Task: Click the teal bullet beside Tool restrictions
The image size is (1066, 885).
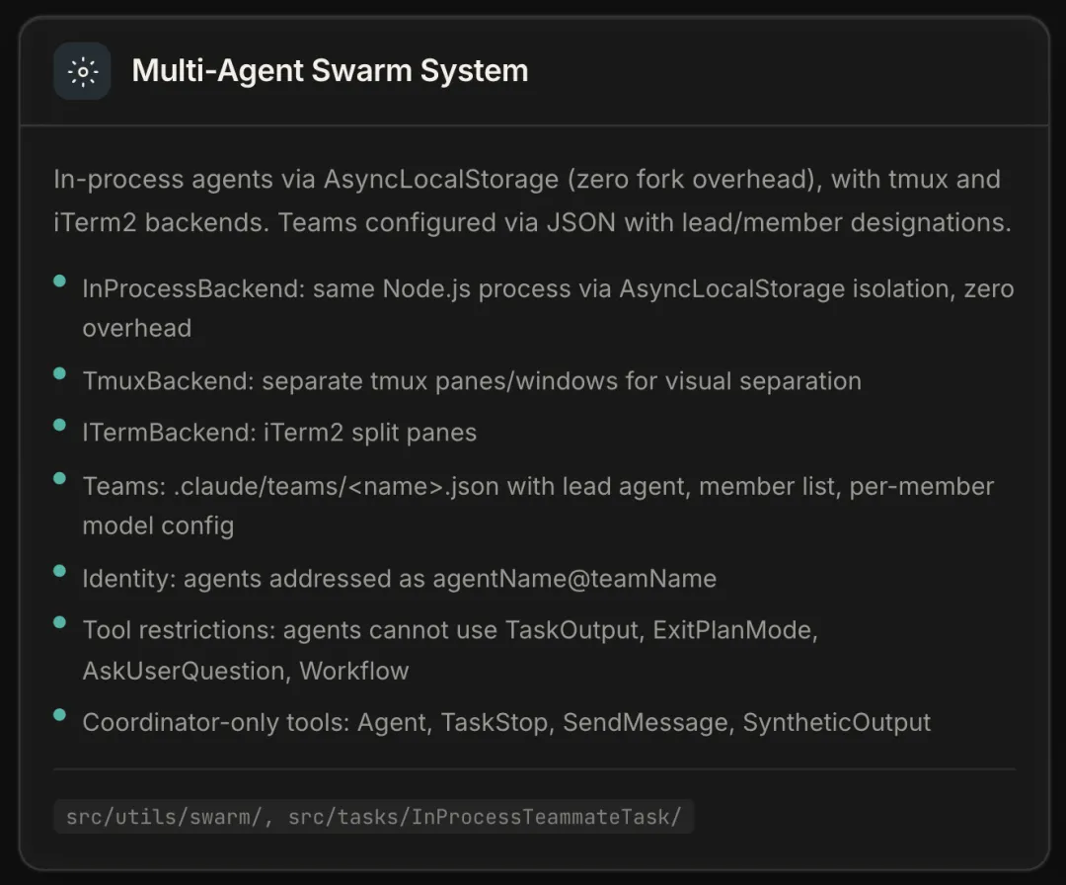Action: (60, 623)
